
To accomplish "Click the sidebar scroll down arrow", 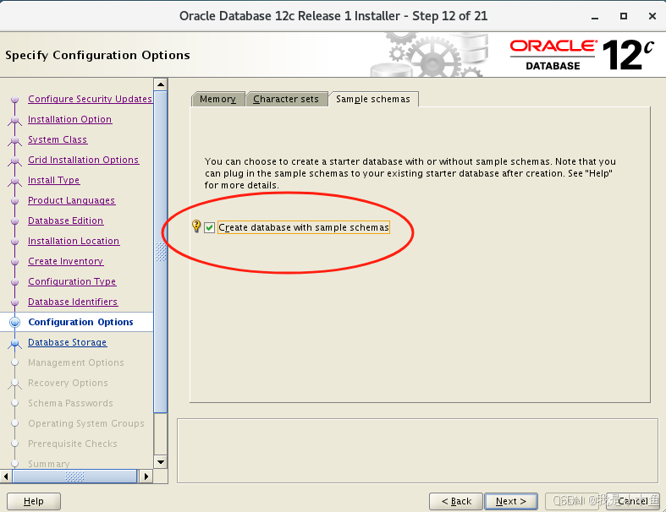I will pos(161,462).
